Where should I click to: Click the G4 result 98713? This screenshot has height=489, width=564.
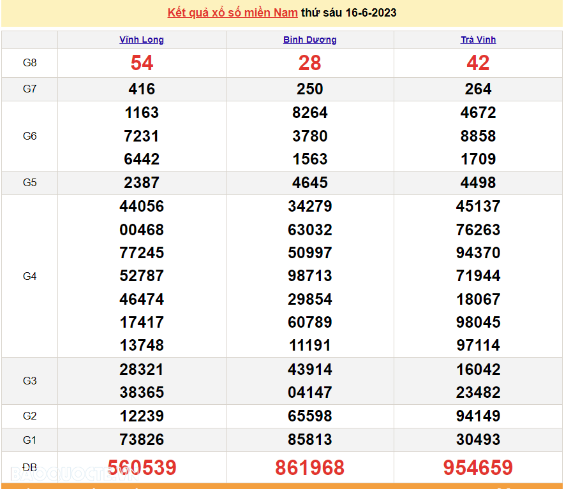pyautogui.click(x=310, y=276)
